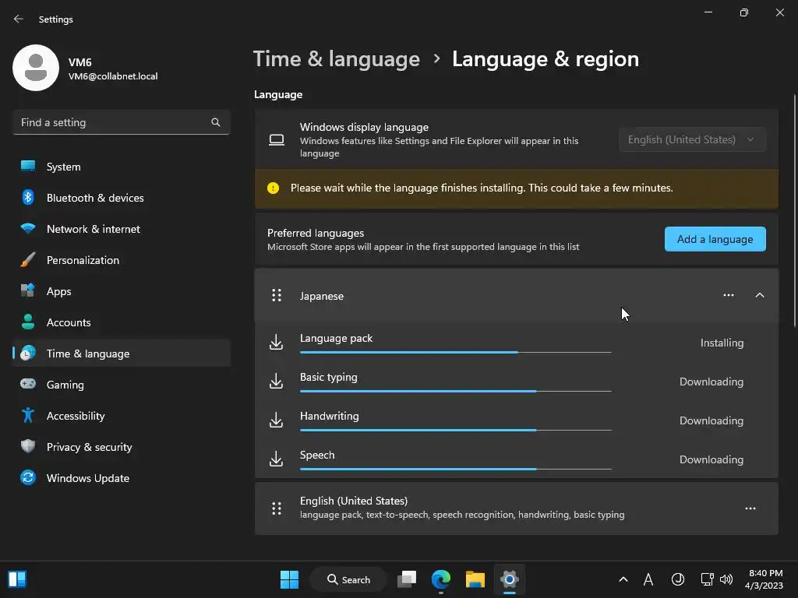The height and width of the screenshot is (598, 798).
Task: Click the Speech download progress bar
Action: pos(455,469)
